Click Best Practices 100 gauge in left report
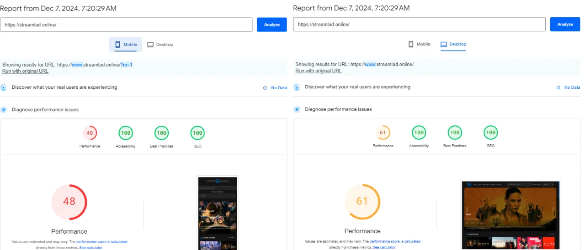This screenshot has height=250, width=585. (x=161, y=133)
